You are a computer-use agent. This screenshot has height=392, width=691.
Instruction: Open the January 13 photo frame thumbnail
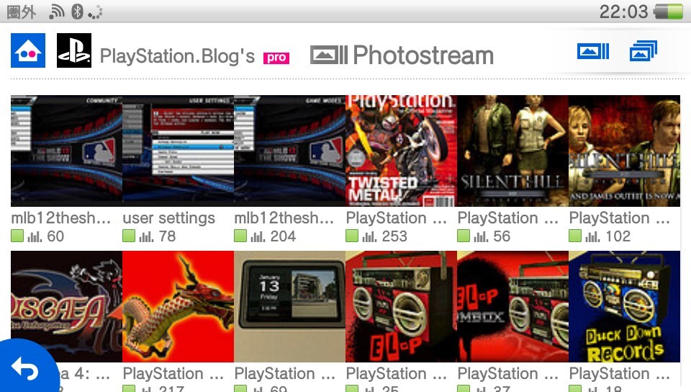pos(289,306)
